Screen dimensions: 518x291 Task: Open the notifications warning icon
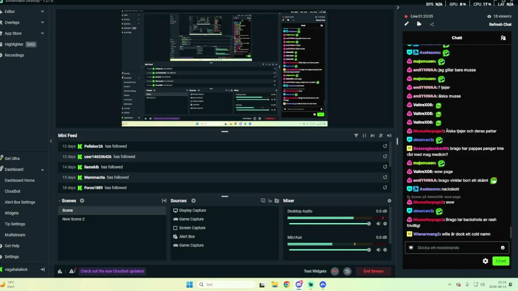click(72, 271)
